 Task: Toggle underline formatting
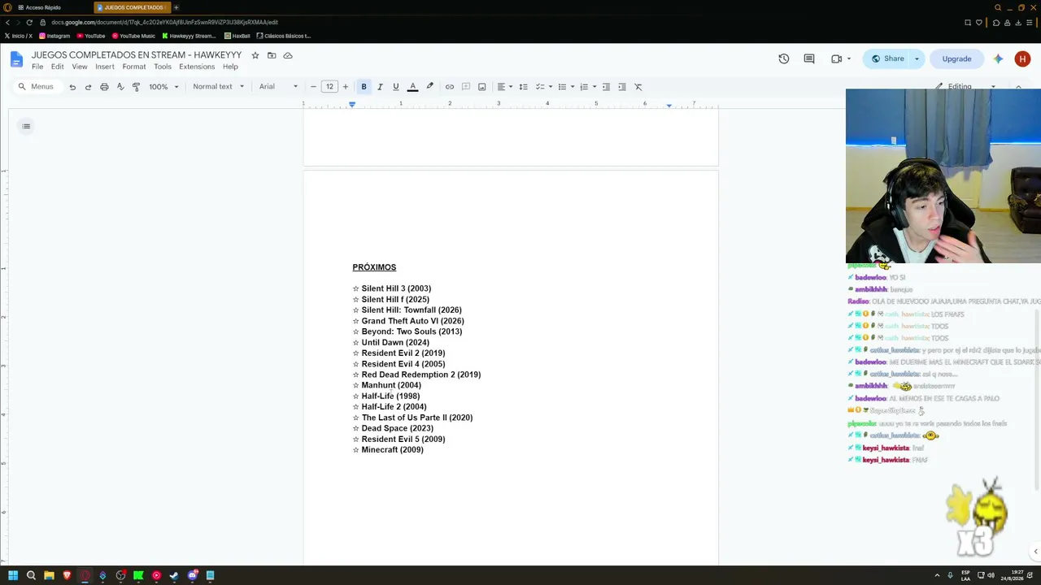pos(396,87)
